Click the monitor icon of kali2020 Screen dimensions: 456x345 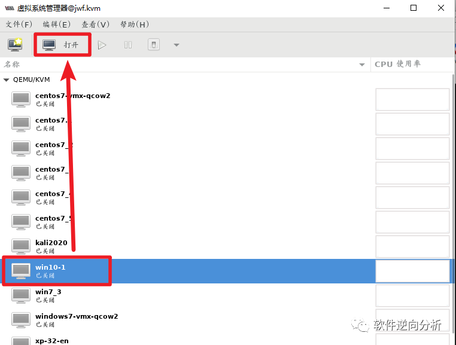point(21,246)
